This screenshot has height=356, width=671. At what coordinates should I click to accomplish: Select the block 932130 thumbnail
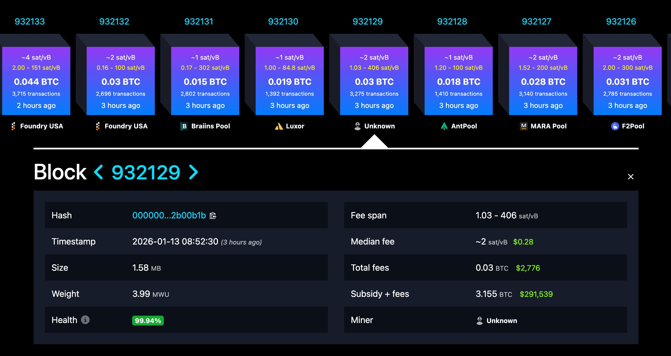coord(289,81)
